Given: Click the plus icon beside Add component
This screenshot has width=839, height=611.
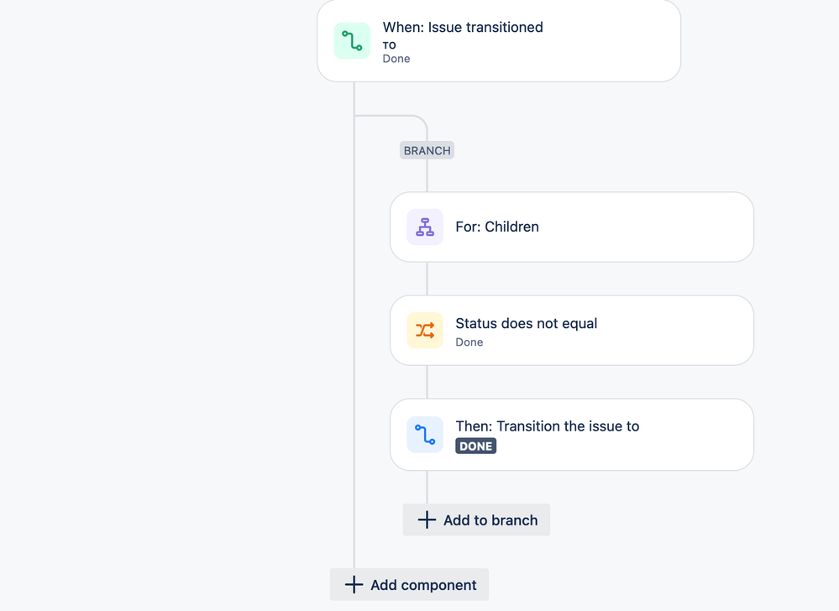Looking at the screenshot, I should point(354,584).
